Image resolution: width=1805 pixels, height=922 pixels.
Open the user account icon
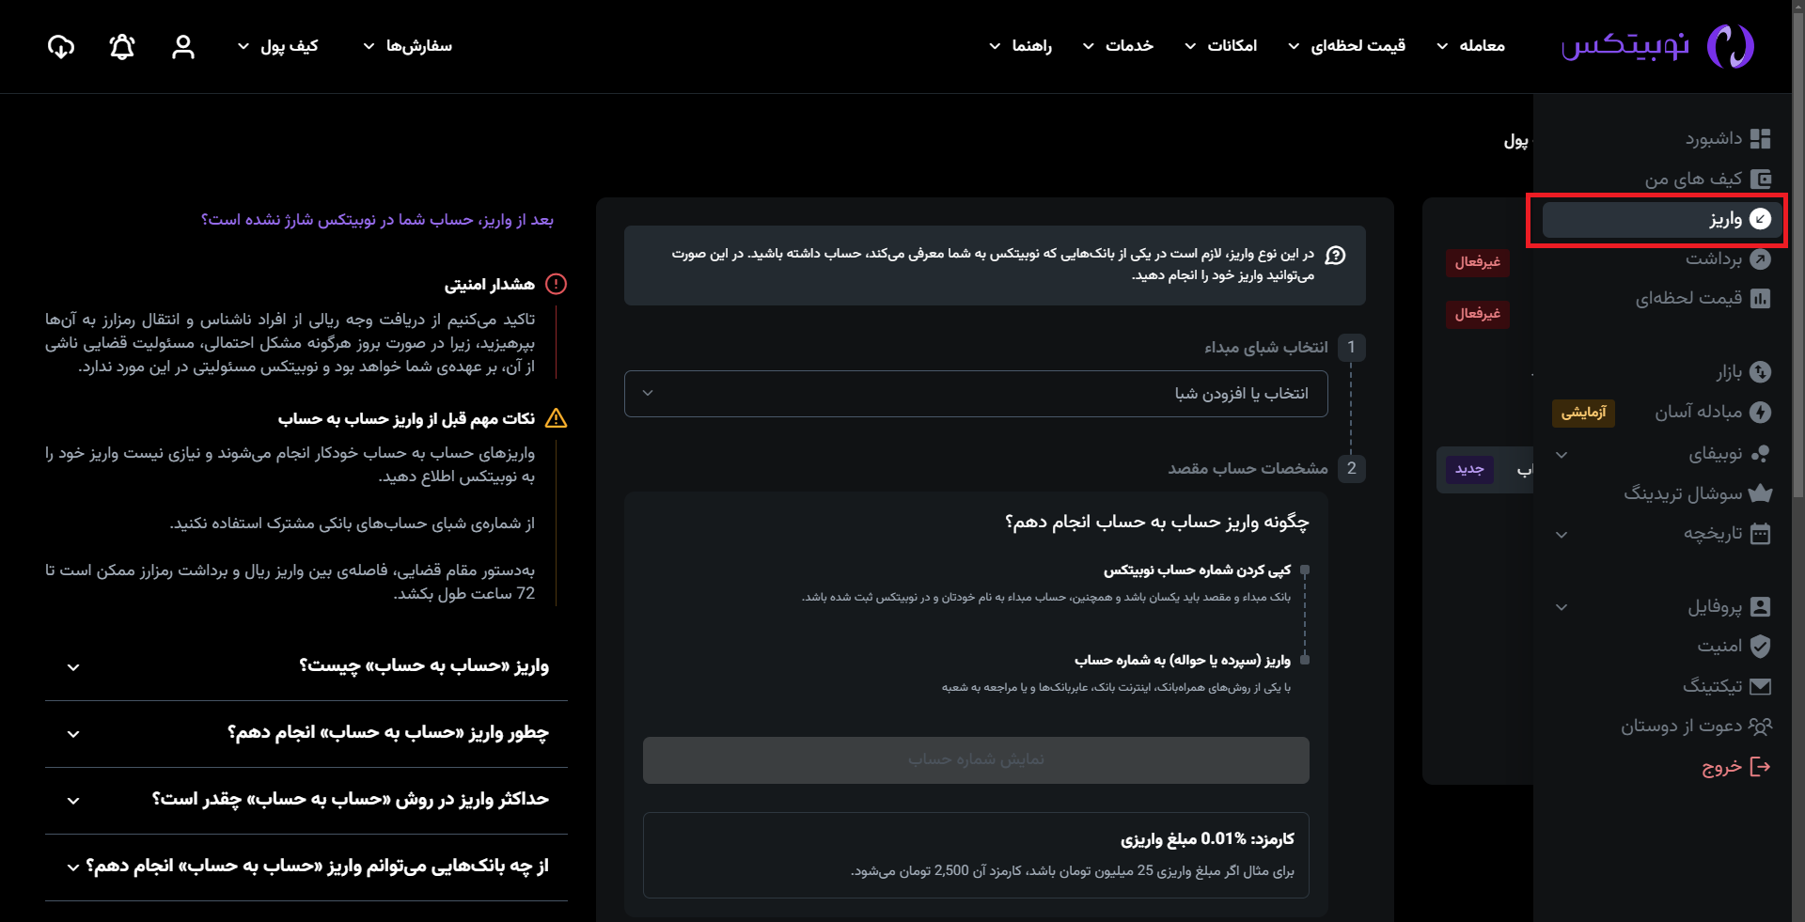coord(183,46)
